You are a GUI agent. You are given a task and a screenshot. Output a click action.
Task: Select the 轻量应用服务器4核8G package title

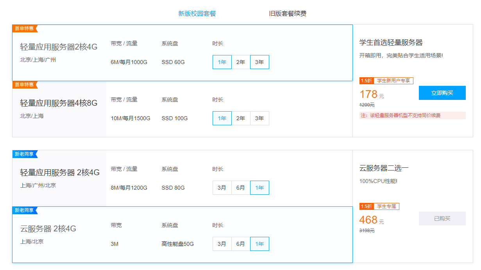tap(59, 103)
